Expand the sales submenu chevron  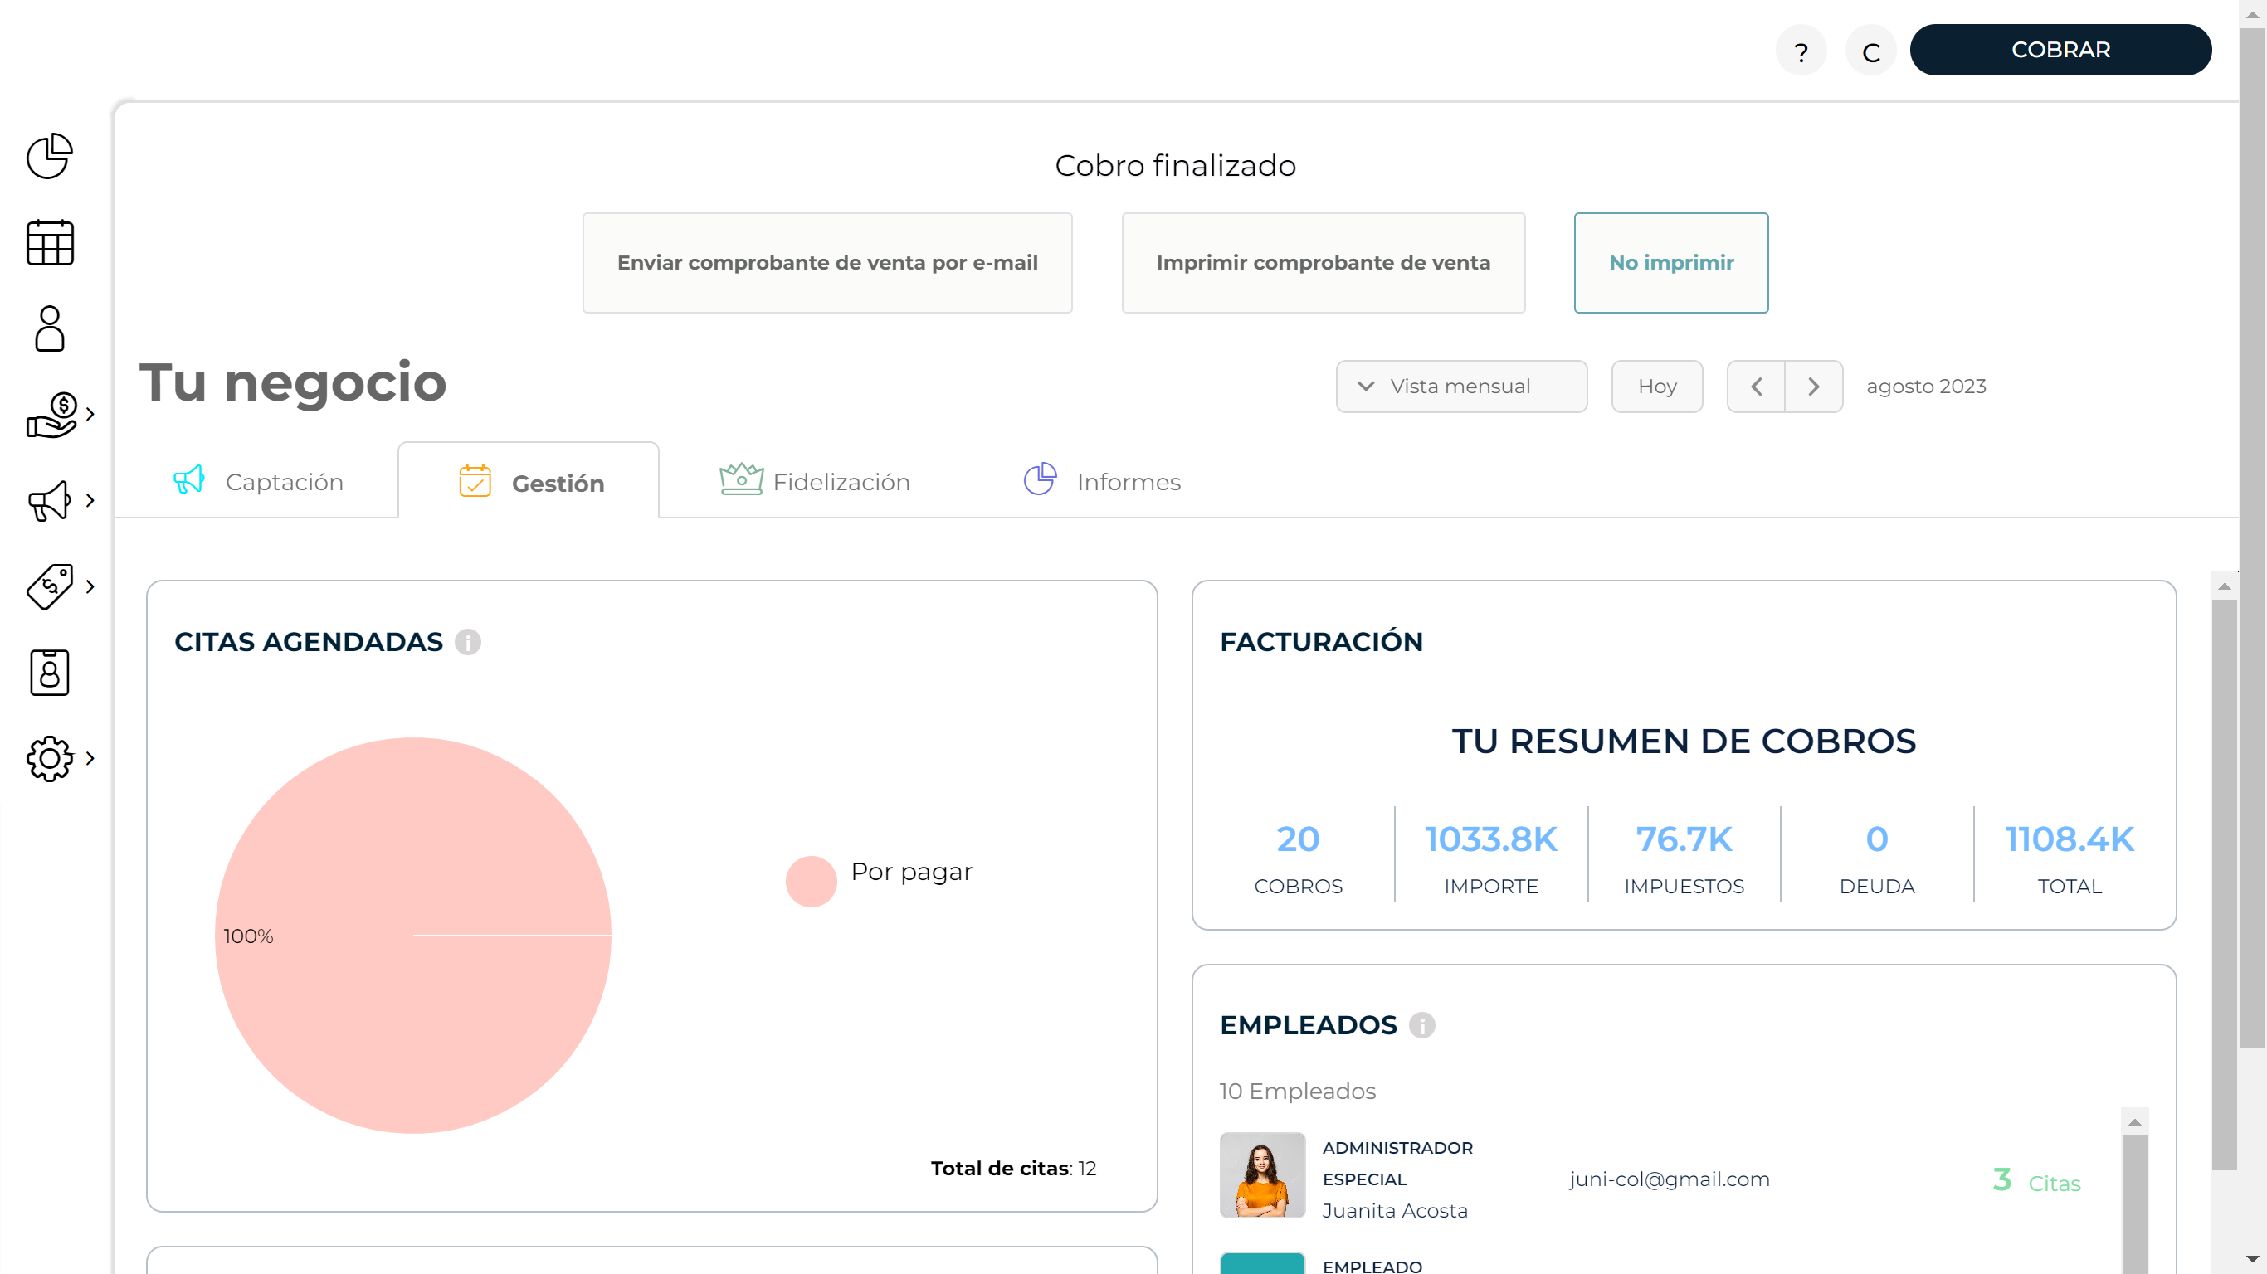pyautogui.click(x=90, y=415)
